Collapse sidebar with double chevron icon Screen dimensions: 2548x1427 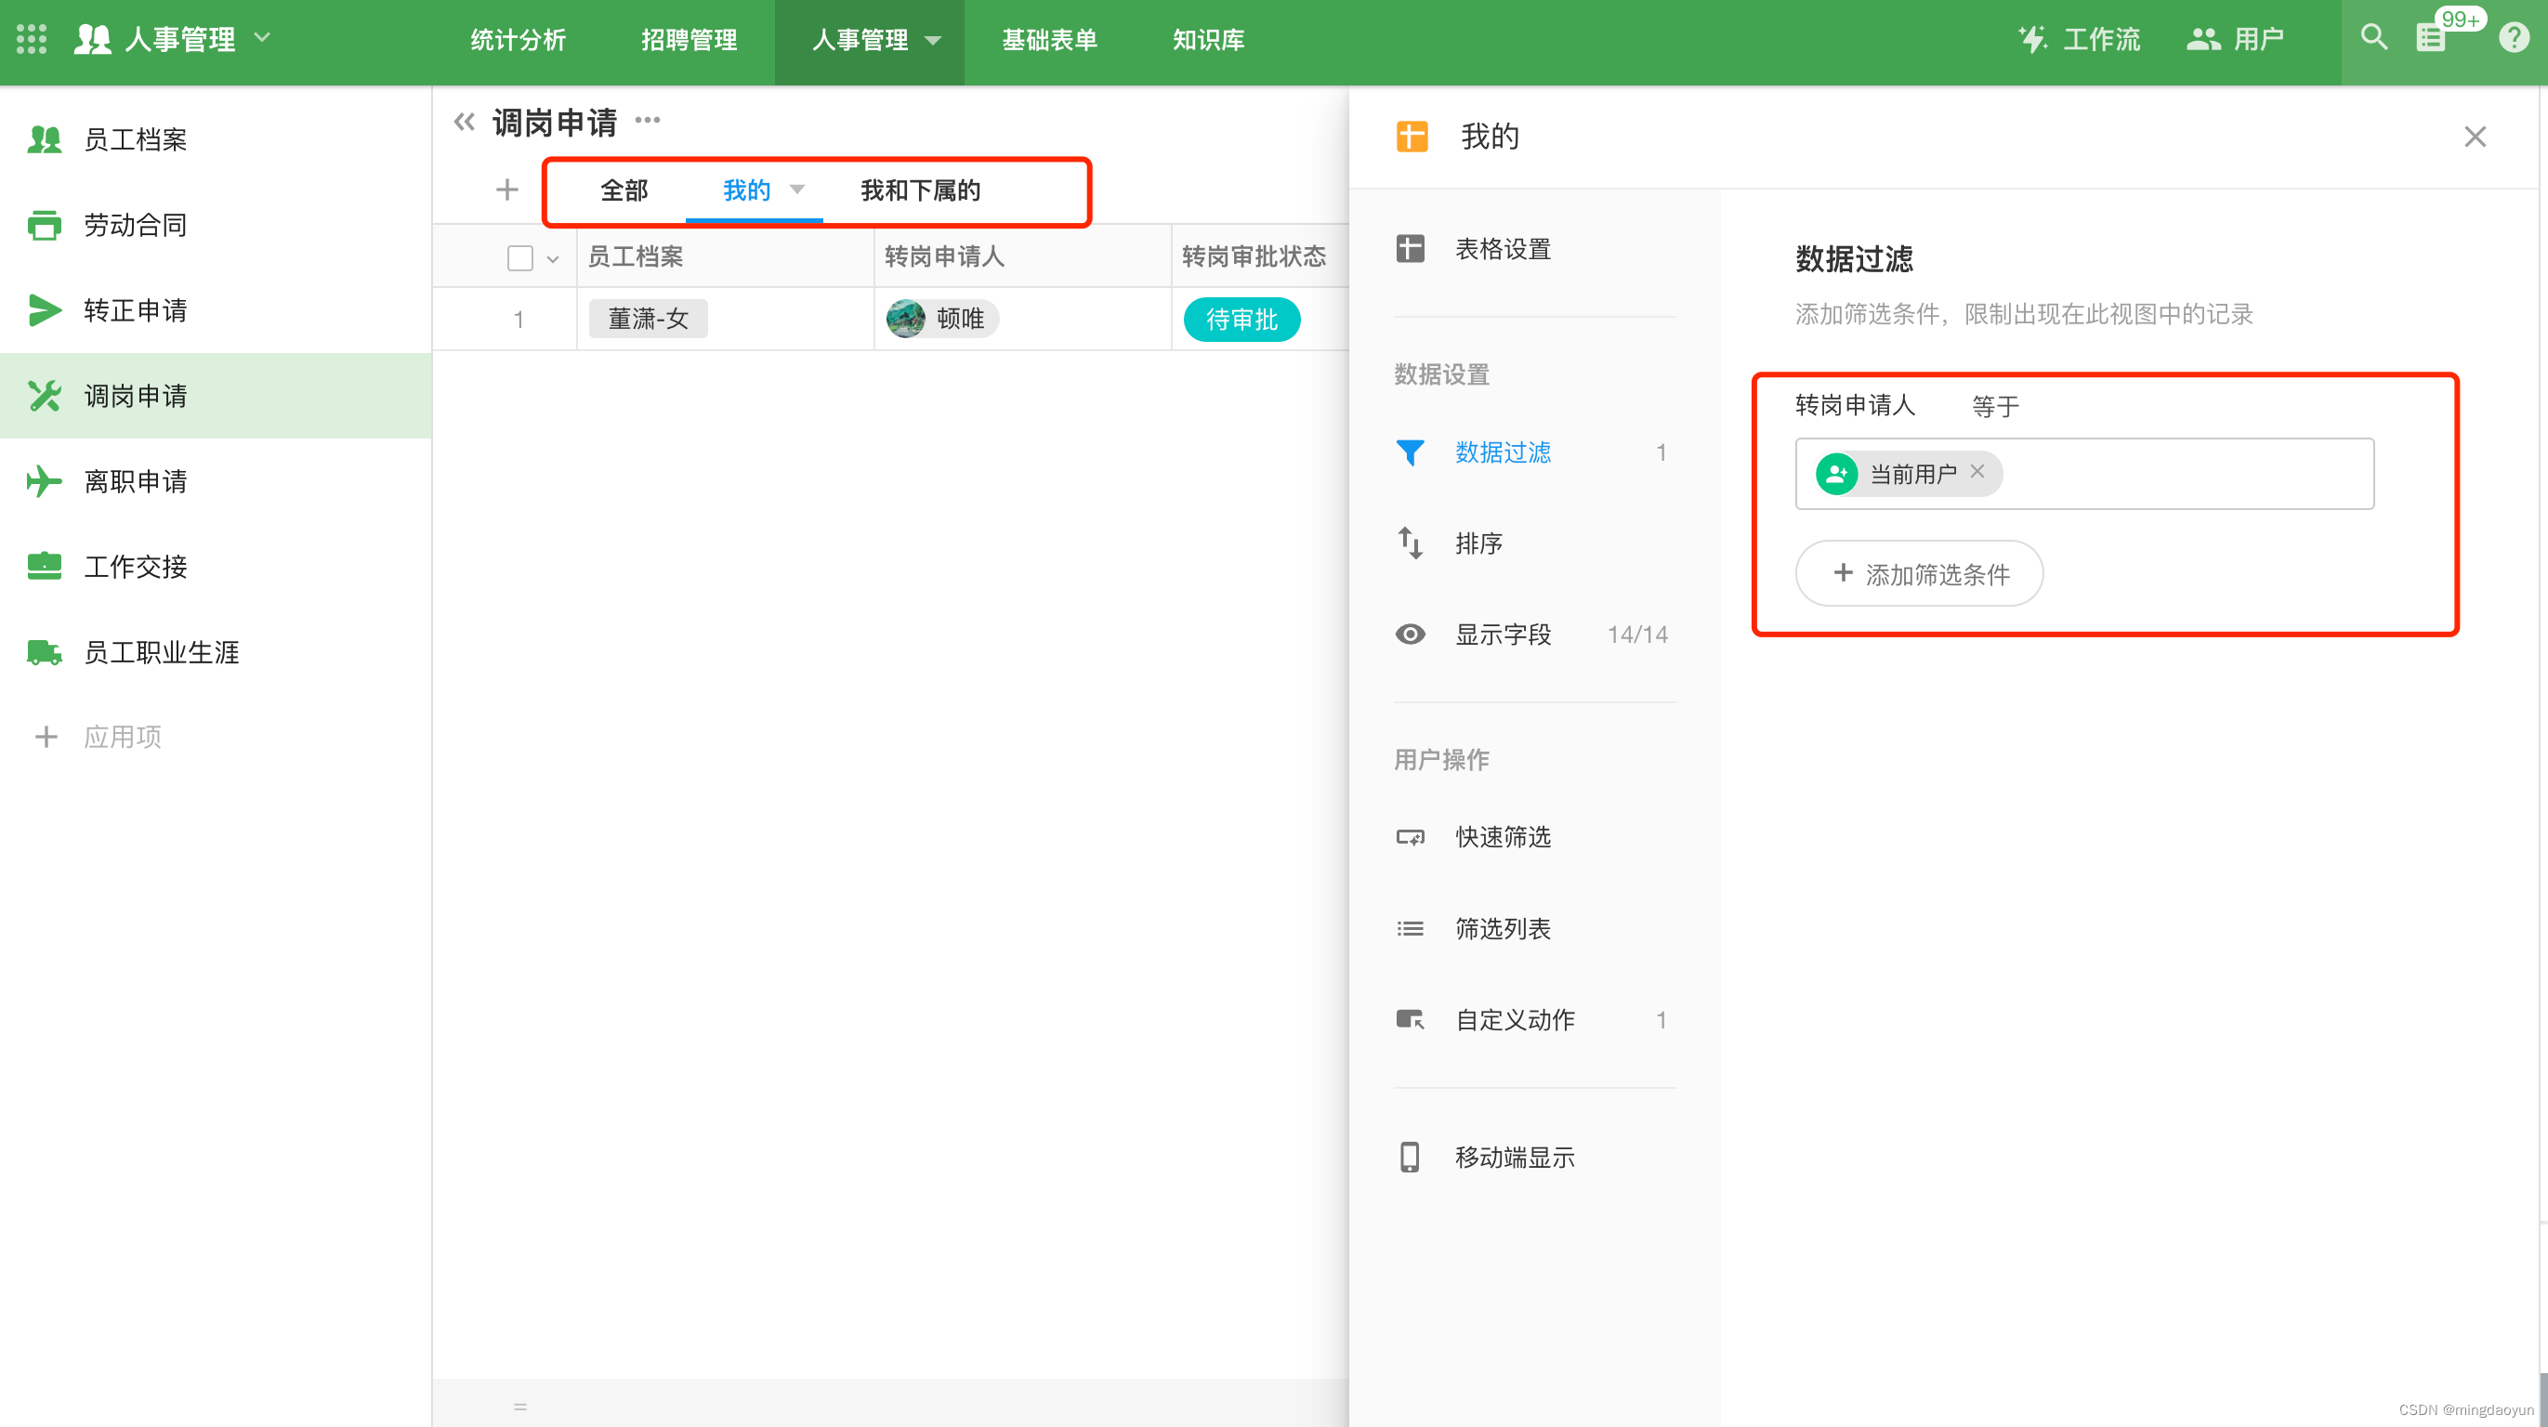464,122
